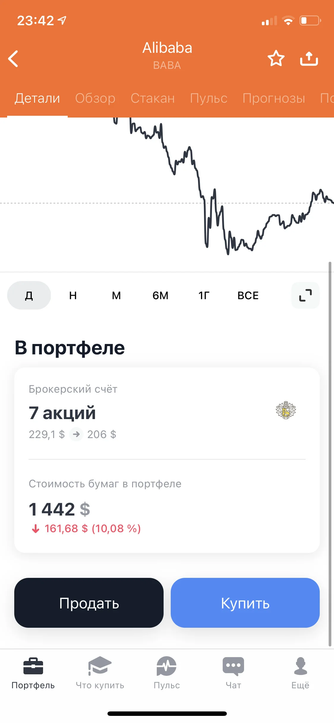Open the Ещё profile icon
The width and height of the screenshot is (334, 723).
click(x=300, y=666)
